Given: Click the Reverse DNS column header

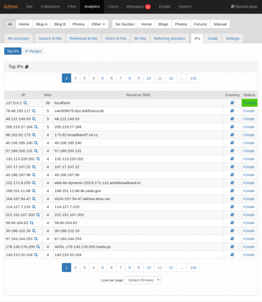Looking at the screenshot, I should pyautogui.click(x=138, y=95).
